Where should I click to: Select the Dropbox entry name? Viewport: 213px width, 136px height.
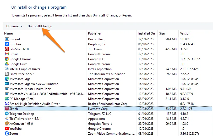[x=15, y=44]
